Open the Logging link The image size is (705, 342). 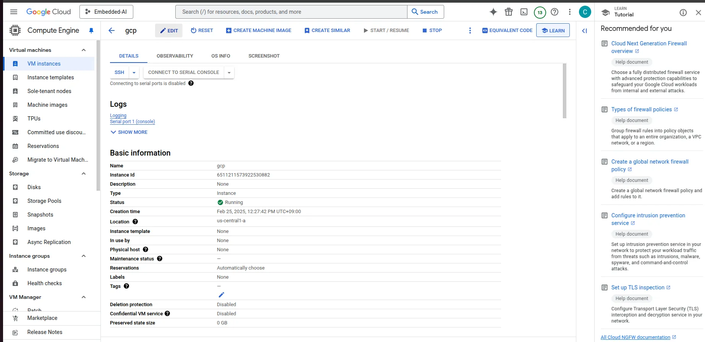coord(118,116)
